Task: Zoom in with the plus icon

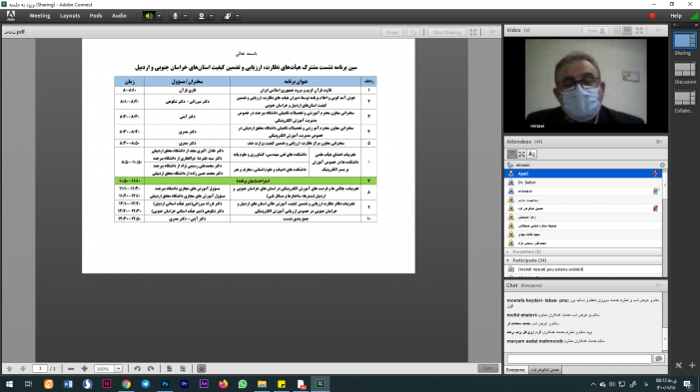Action: click(84, 369)
